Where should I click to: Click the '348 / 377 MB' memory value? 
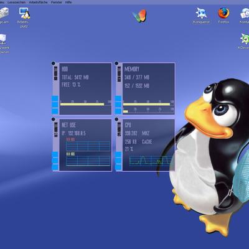point(137,77)
